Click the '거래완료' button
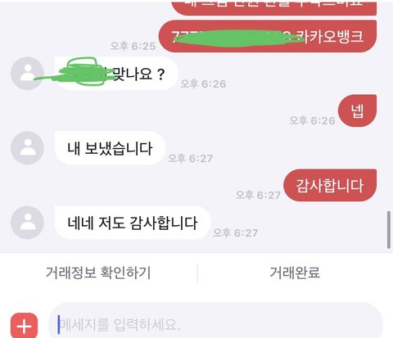393x338 pixels. (x=295, y=273)
